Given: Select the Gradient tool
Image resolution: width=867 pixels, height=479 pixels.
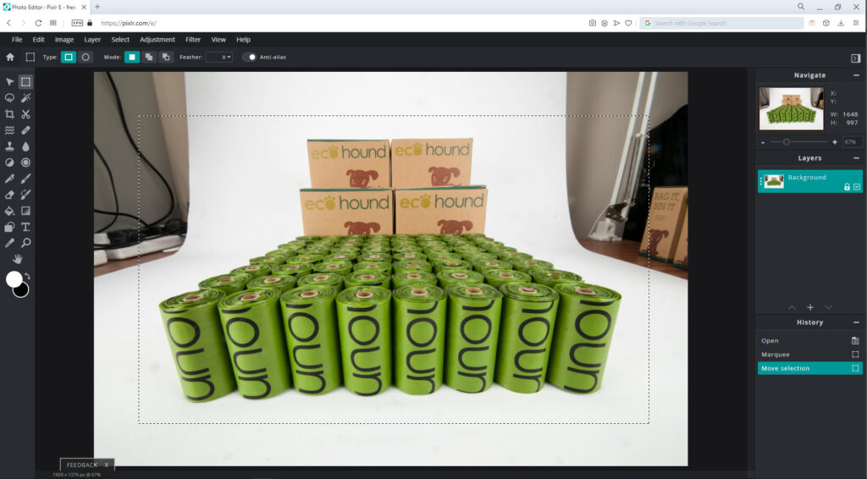Looking at the screenshot, I should [25, 211].
